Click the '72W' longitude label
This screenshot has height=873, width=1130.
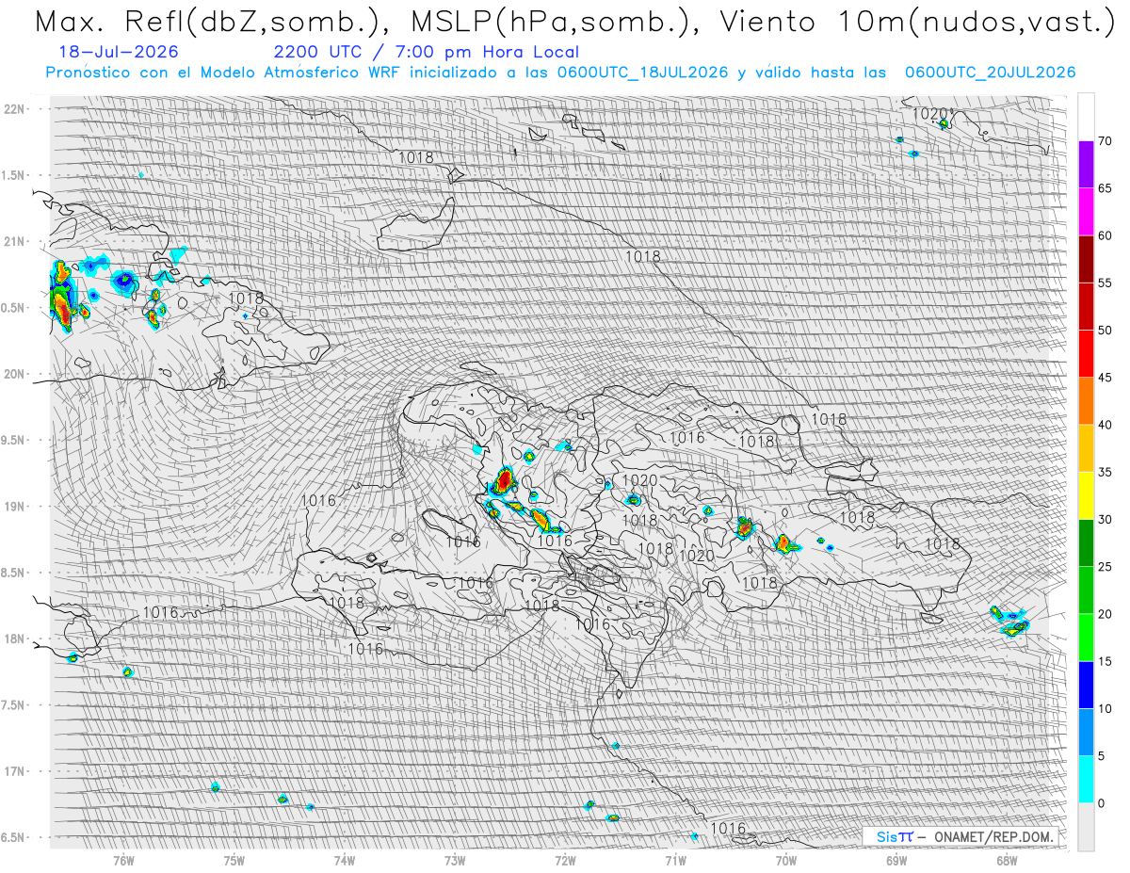pyautogui.click(x=565, y=860)
